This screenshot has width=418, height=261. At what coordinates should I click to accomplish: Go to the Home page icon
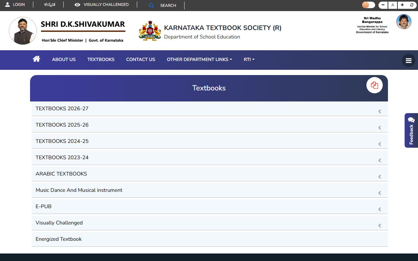36,59
